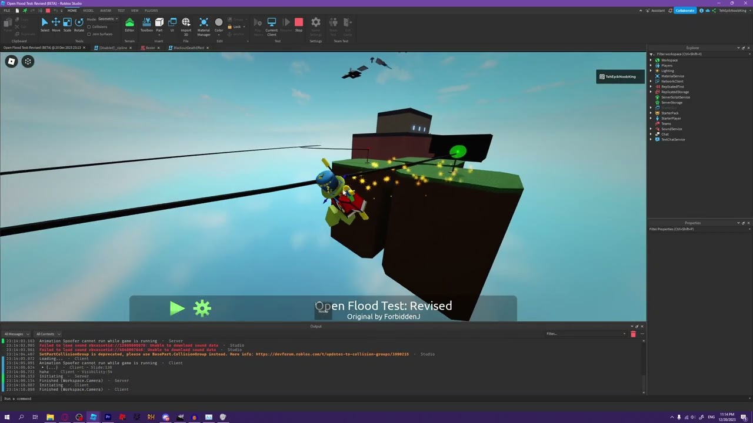This screenshot has height=423, width=753.
Task: Switch to the MODEL ribbon tab
Action: tap(88, 11)
